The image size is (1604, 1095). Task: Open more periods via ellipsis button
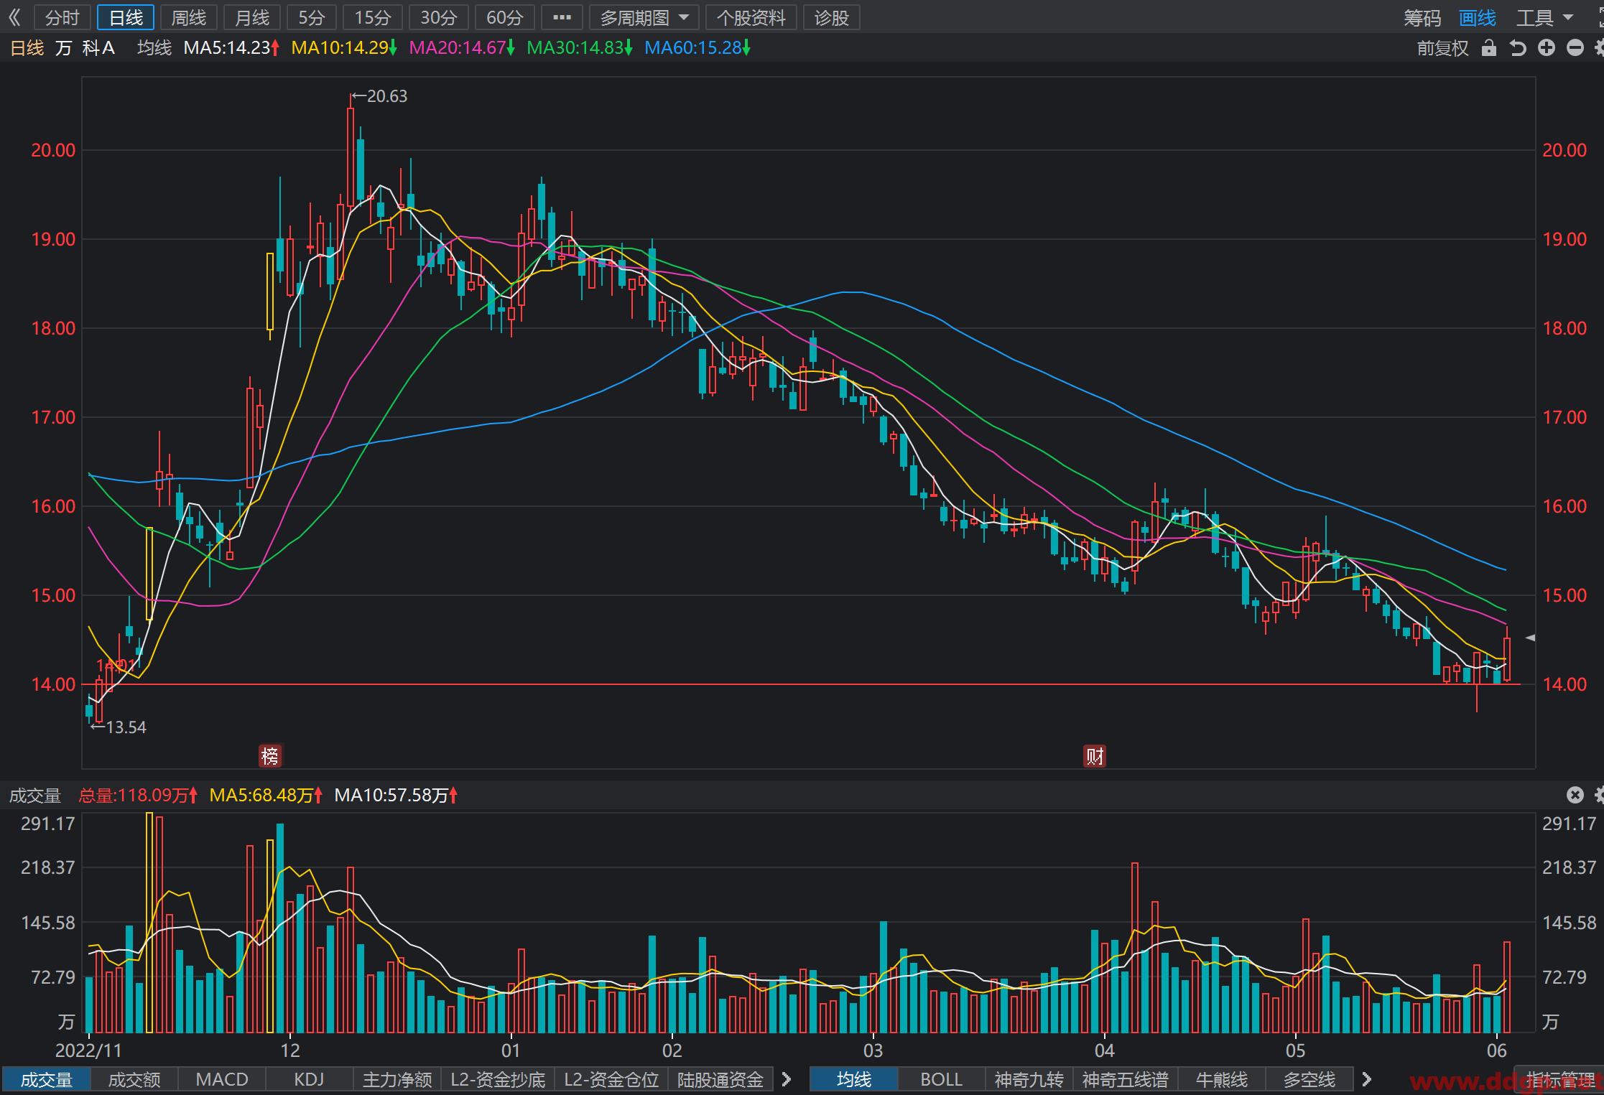pyautogui.click(x=562, y=17)
